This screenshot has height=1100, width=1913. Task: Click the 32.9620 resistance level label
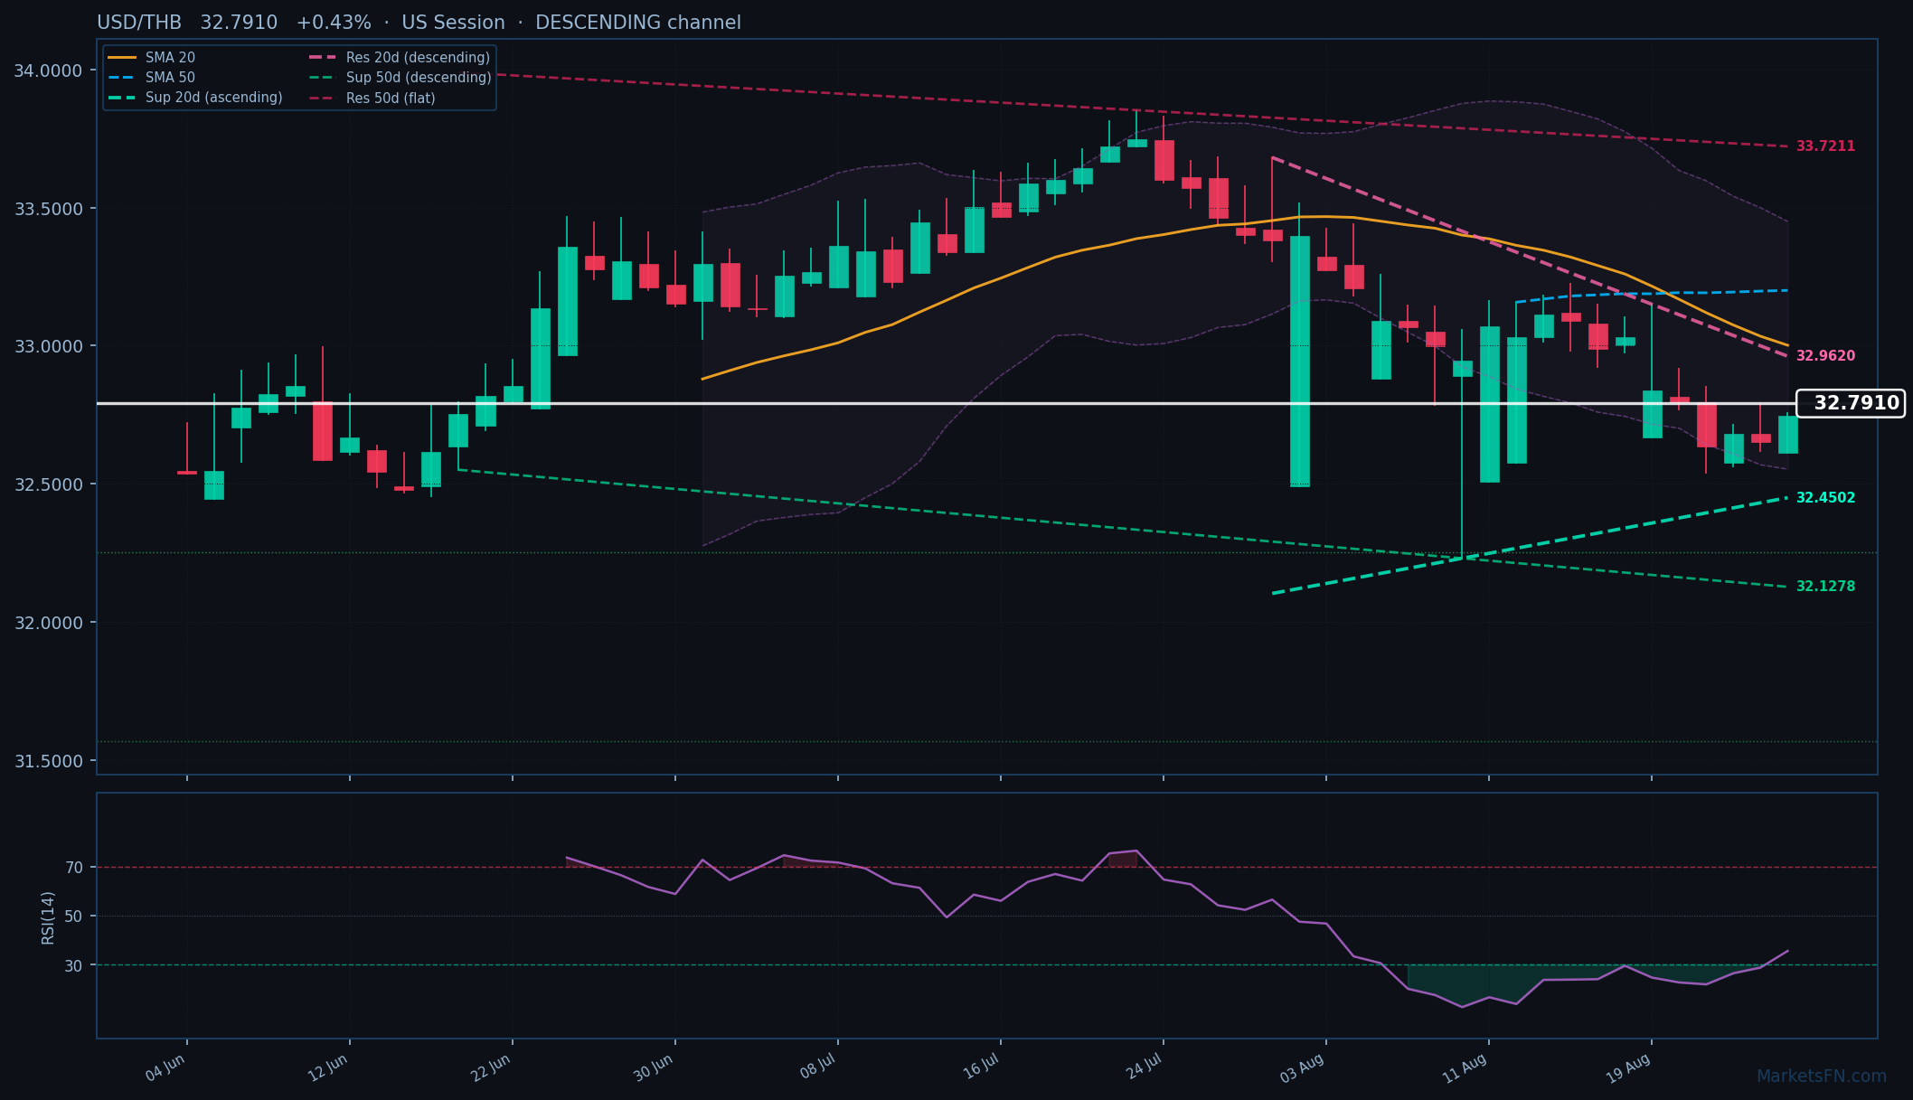point(1825,356)
